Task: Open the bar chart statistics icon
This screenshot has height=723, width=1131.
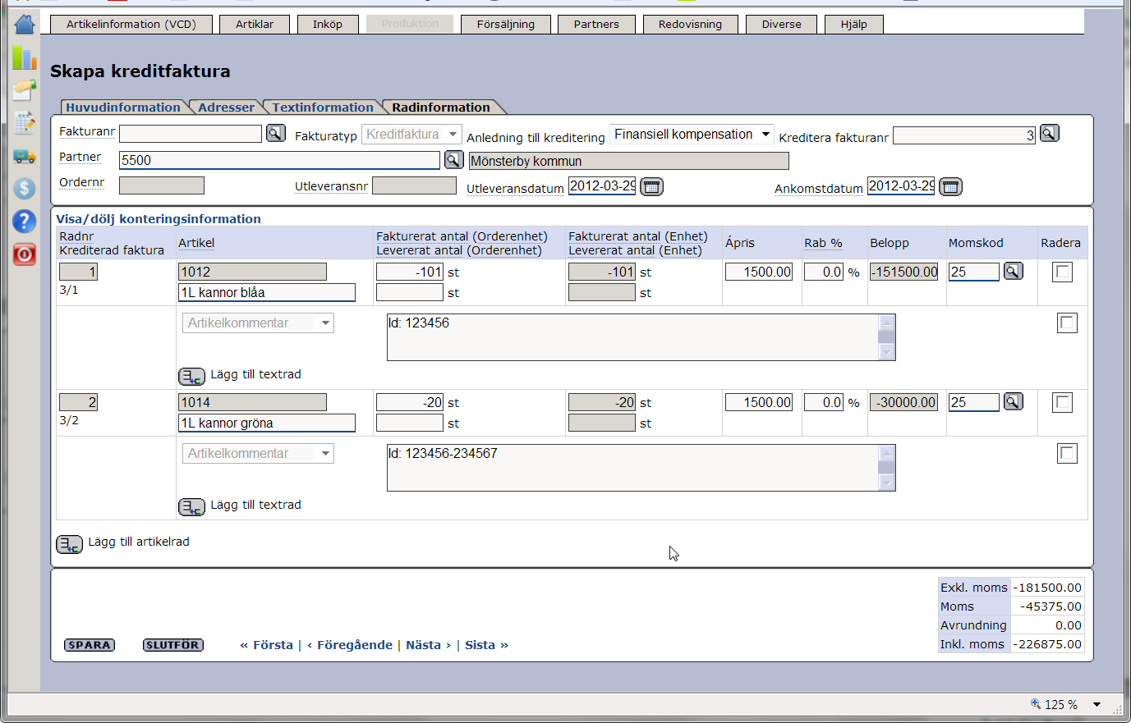Action: click(25, 57)
